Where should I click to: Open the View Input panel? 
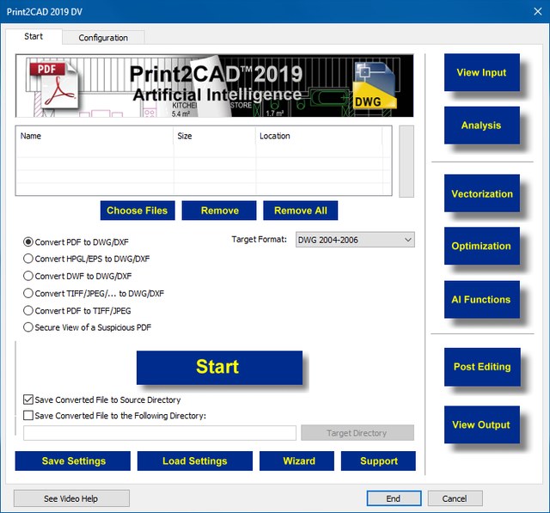tap(481, 73)
